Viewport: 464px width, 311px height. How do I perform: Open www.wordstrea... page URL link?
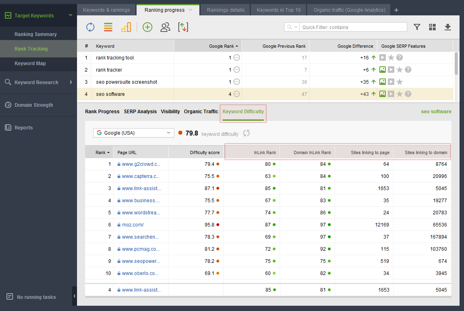(141, 213)
